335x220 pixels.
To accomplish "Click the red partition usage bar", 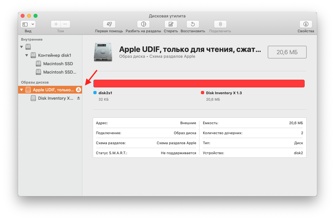I will [x=199, y=84].
